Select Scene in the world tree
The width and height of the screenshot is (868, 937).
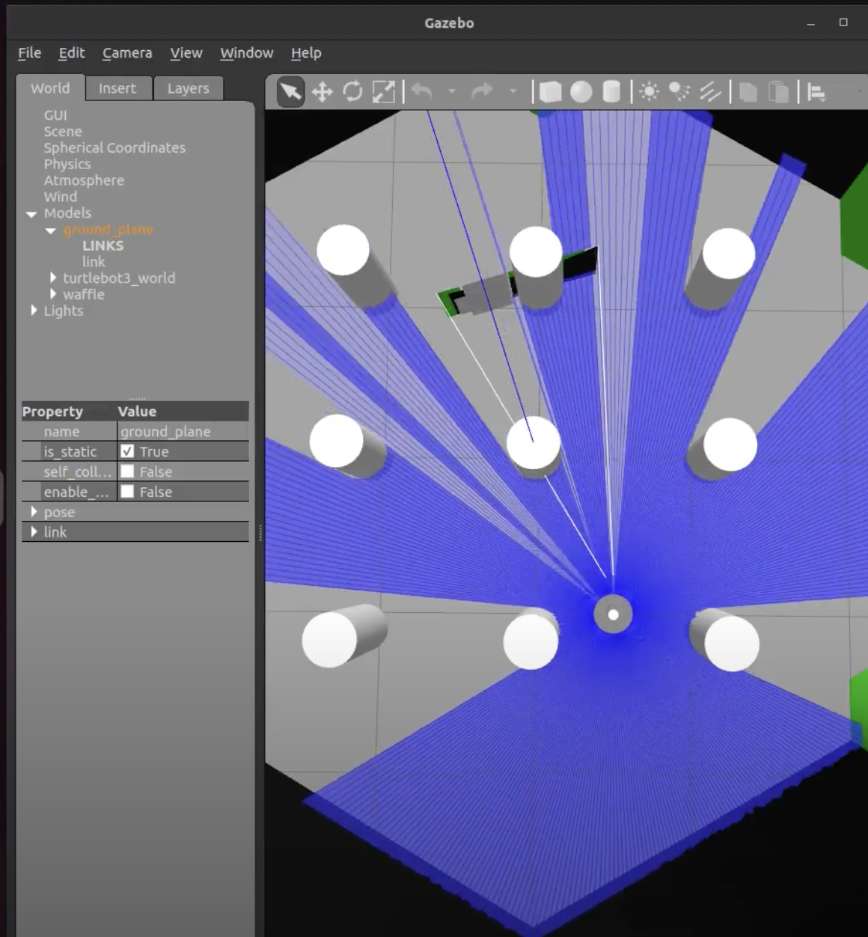63,132
